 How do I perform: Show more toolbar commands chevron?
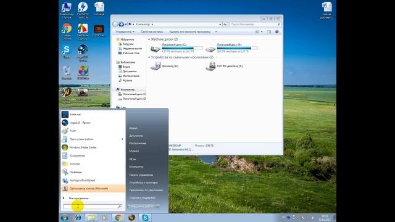[216, 31]
